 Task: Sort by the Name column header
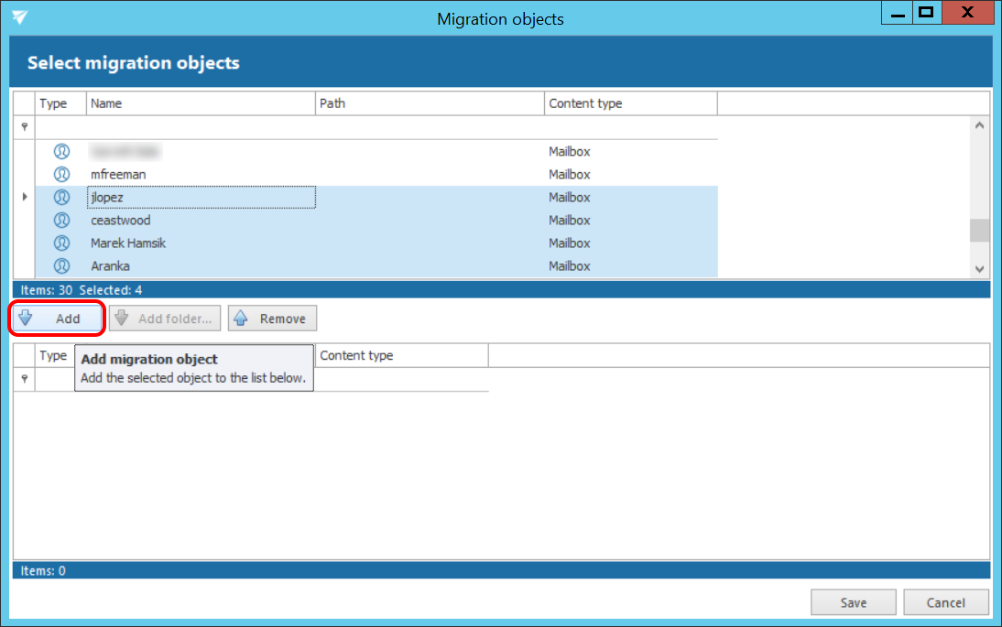tap(201, 103)
